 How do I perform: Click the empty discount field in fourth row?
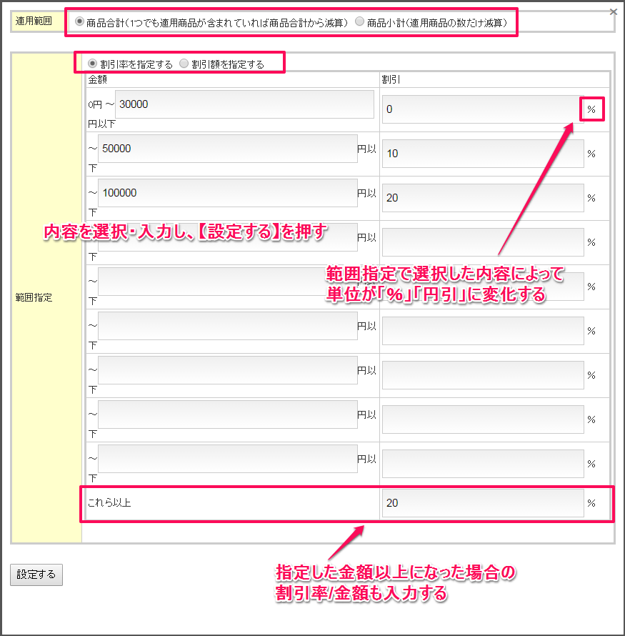click(482, 242)
